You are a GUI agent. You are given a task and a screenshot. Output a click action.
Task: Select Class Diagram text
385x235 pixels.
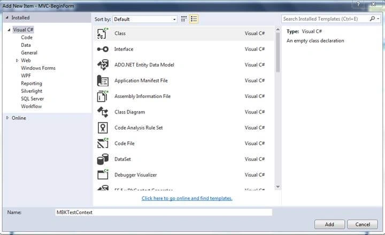click(x=129, y=112)
